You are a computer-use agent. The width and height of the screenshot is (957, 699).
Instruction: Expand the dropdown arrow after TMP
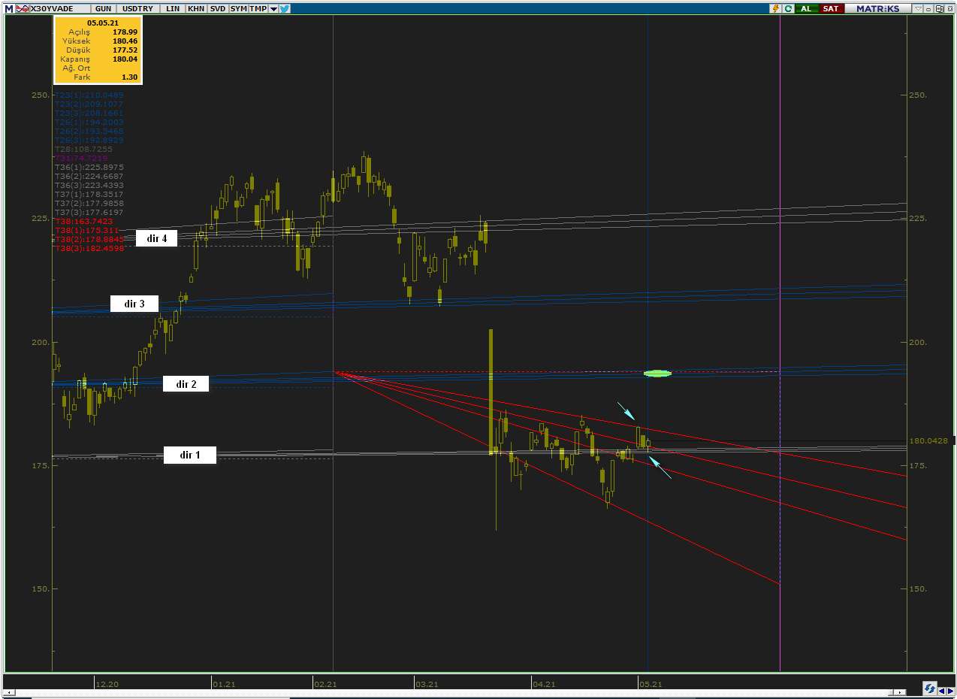coord(273,9)
